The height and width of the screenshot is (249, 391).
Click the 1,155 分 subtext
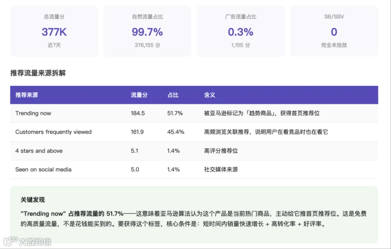pos(241,45)
